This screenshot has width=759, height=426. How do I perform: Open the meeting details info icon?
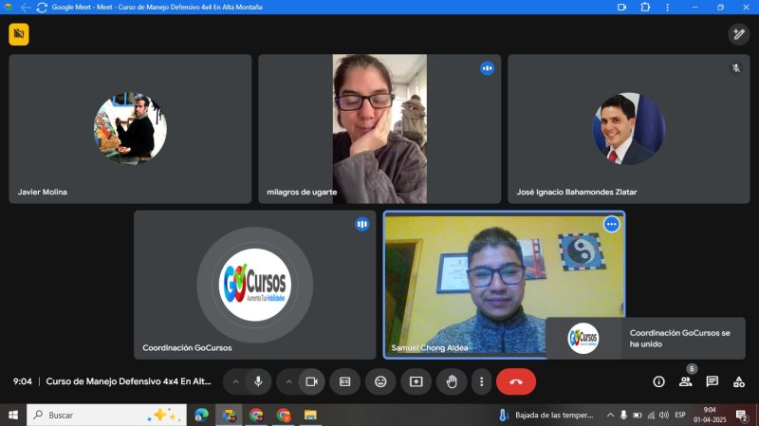coord(658,381)
